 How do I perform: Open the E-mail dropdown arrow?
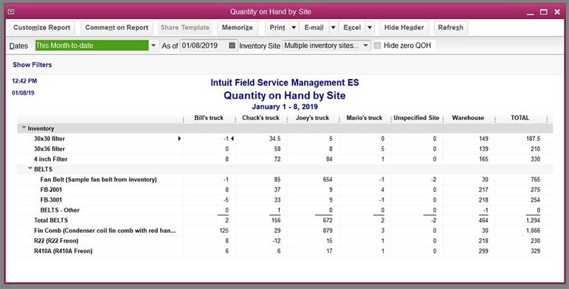(x=333, y=27)
